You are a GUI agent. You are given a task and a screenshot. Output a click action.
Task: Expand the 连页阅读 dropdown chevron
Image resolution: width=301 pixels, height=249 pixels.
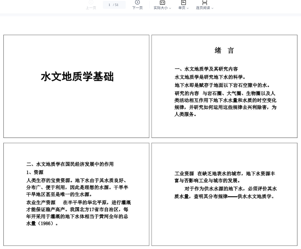(212, 8)
